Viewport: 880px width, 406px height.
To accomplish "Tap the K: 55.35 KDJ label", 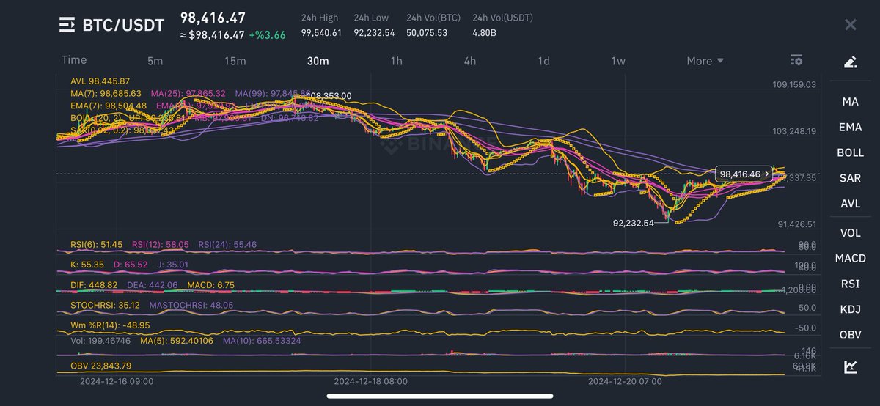I will 86,265.
